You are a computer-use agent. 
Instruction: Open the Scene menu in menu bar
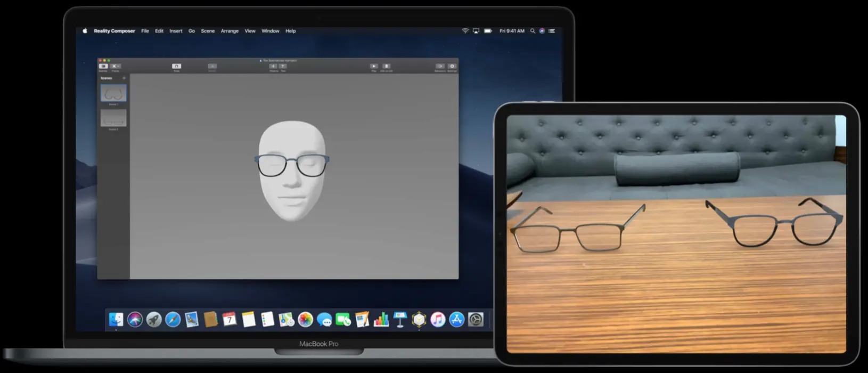point(208,31)
